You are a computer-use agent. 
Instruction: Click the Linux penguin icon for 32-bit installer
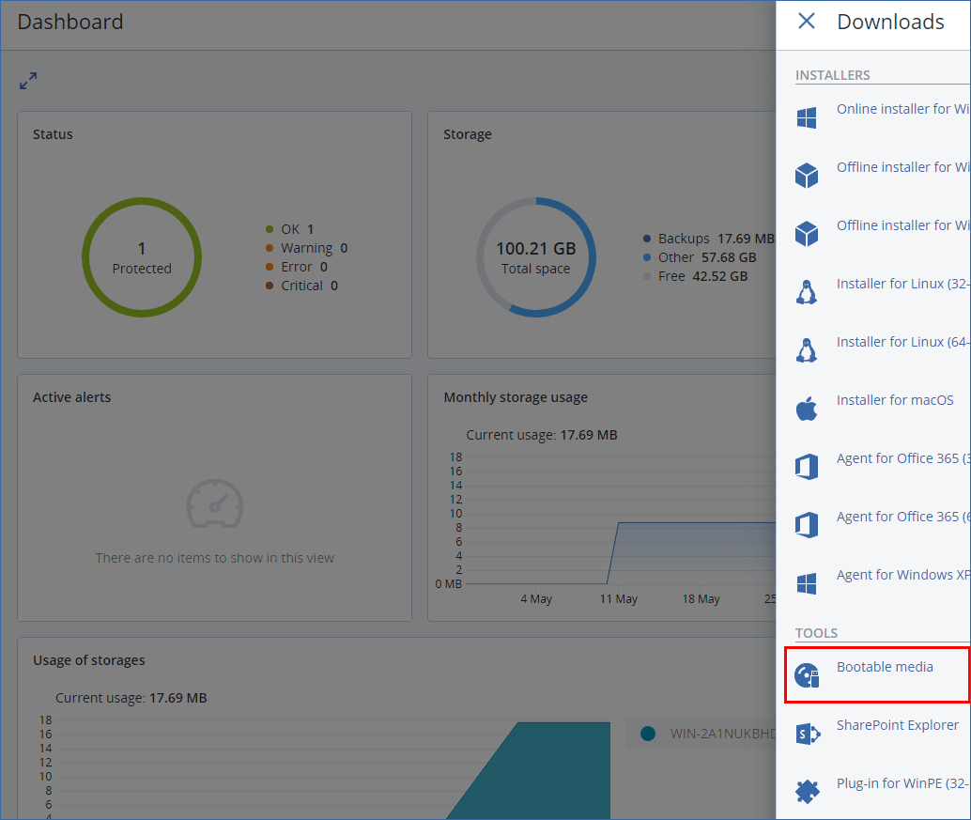(806, 292)
